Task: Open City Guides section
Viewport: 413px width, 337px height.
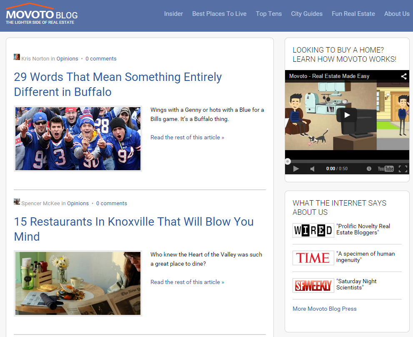Action: pos(307,14)
